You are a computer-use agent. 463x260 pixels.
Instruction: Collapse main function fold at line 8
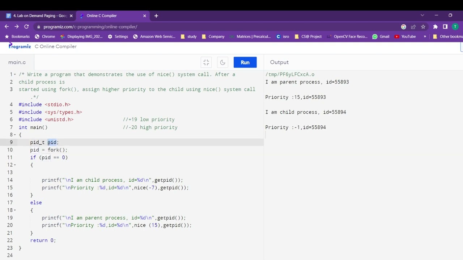click(15, 135)
